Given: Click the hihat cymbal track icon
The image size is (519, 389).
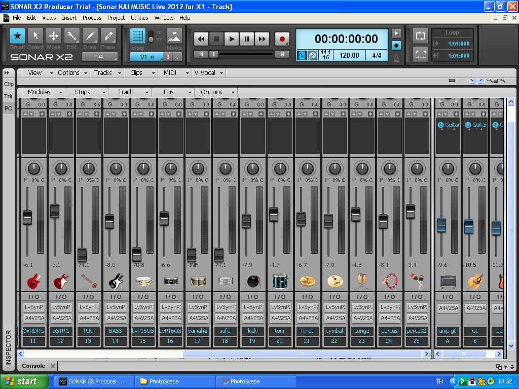Looking at the screenshot, I should (308, 281).
